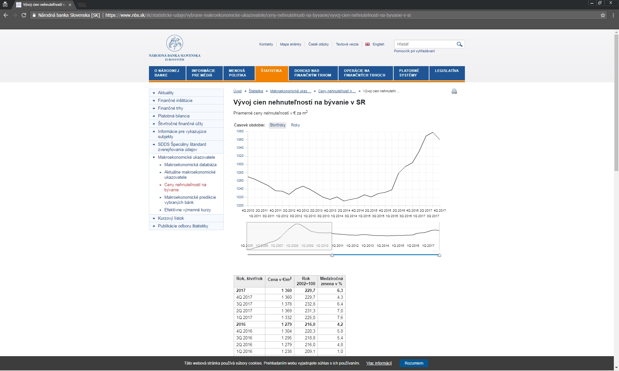Viewport: 619px width, 371px height.
Task: Click left handle of chart range slider
Action: point(332,255)
